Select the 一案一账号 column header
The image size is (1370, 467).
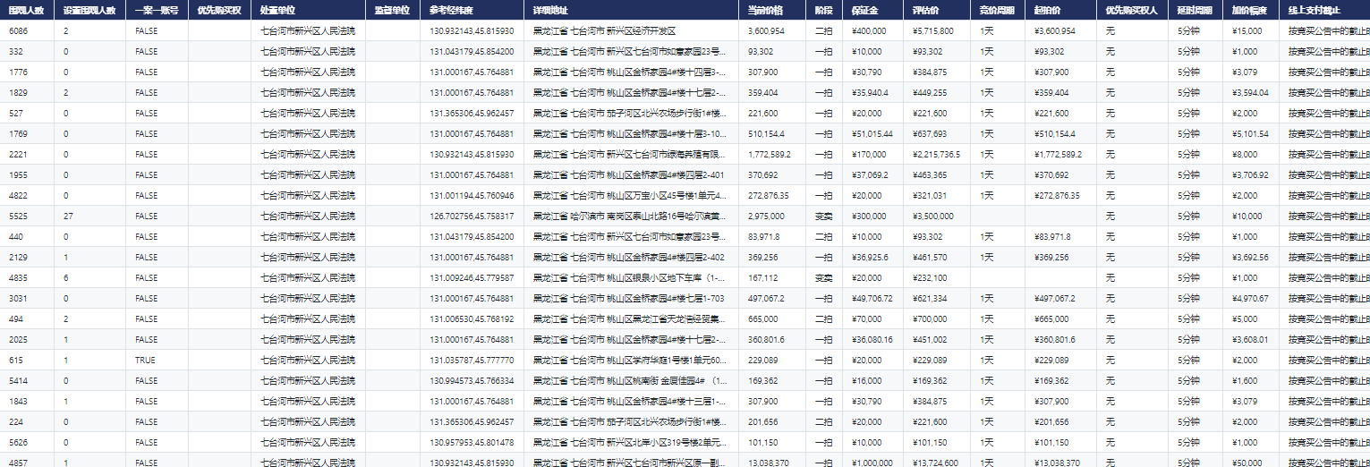(157, 10)
